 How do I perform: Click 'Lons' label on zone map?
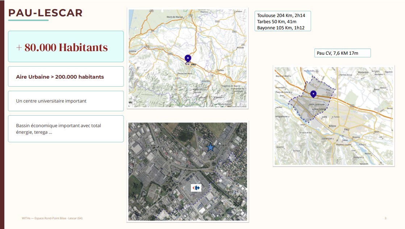[325, 117]
